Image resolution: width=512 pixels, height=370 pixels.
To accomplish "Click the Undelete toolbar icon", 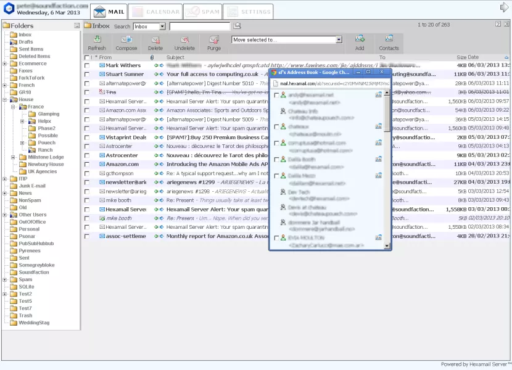I will point(184,42).
